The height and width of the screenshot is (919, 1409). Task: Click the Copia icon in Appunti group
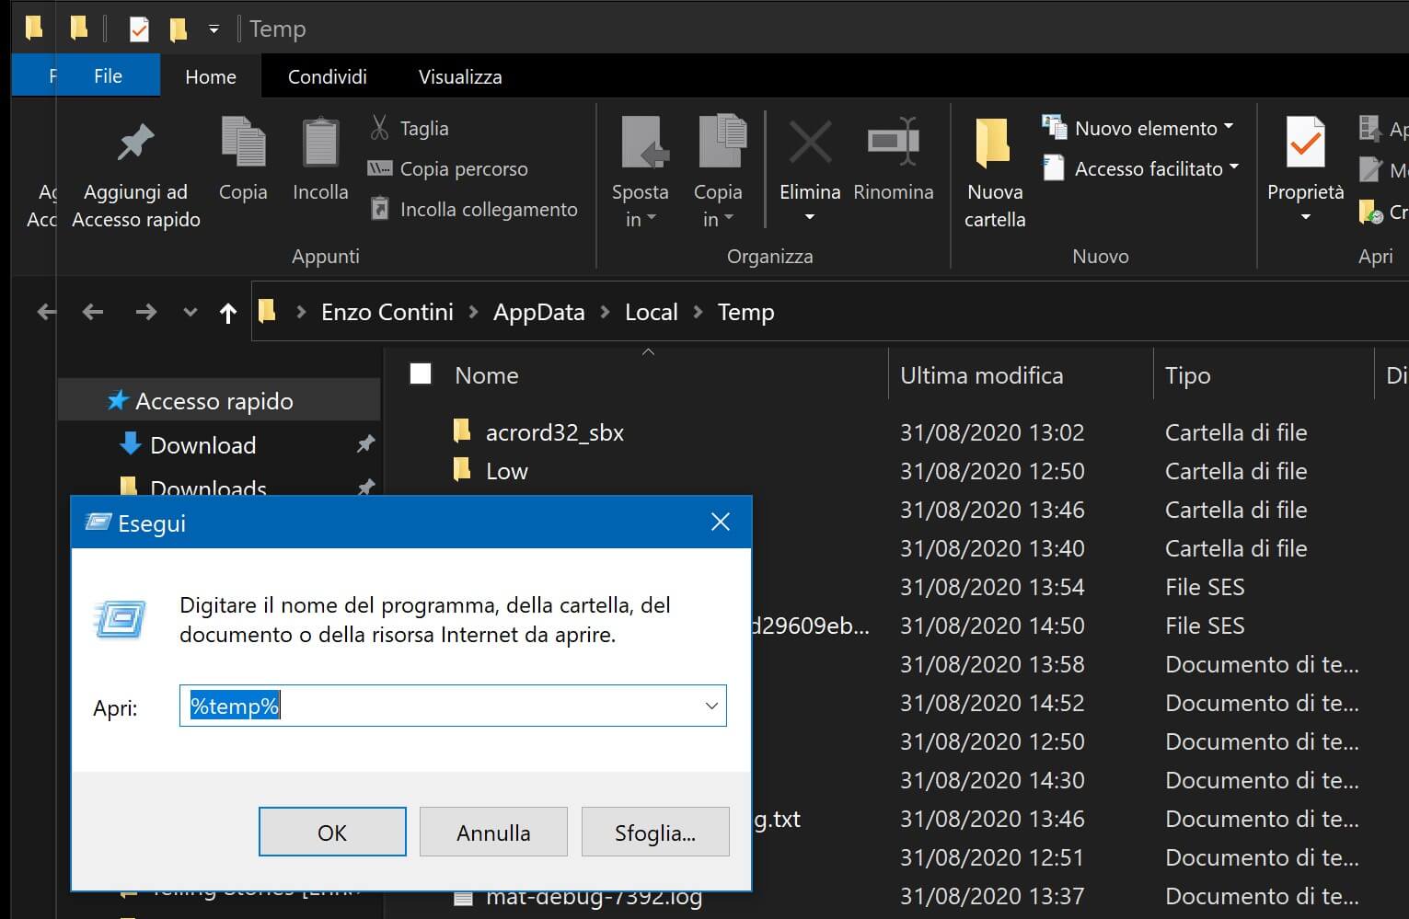tap(243, 144)
